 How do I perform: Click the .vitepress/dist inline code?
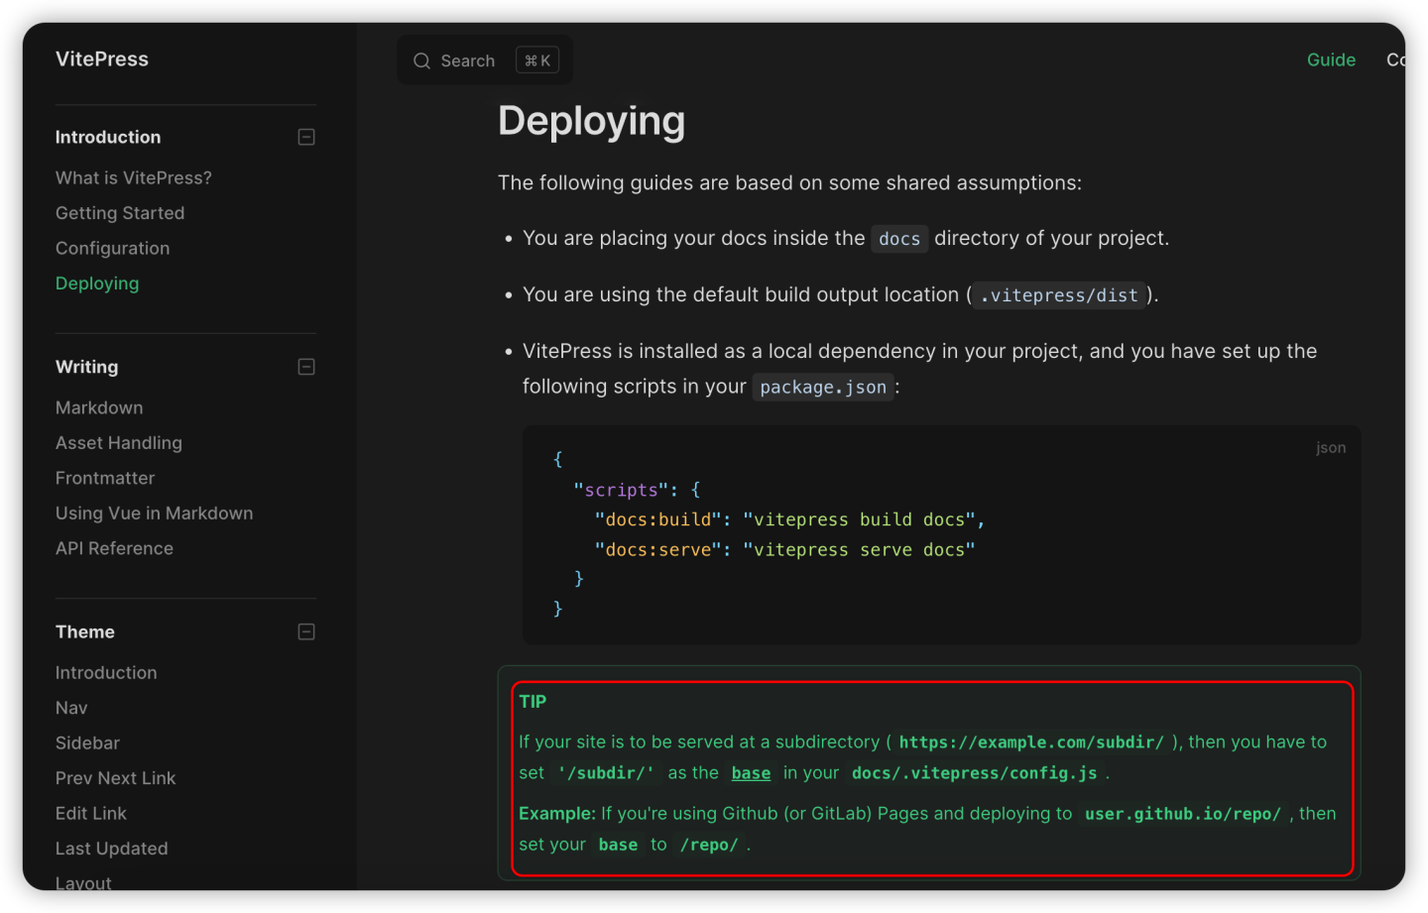coord(1059,295)
